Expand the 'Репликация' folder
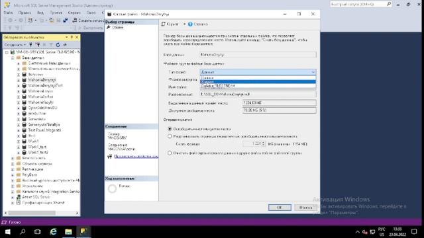424x238 pixels. pyautogui.click(x=13, y=169)
